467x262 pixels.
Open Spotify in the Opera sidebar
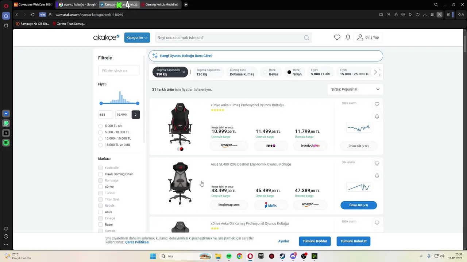point(6,143)
